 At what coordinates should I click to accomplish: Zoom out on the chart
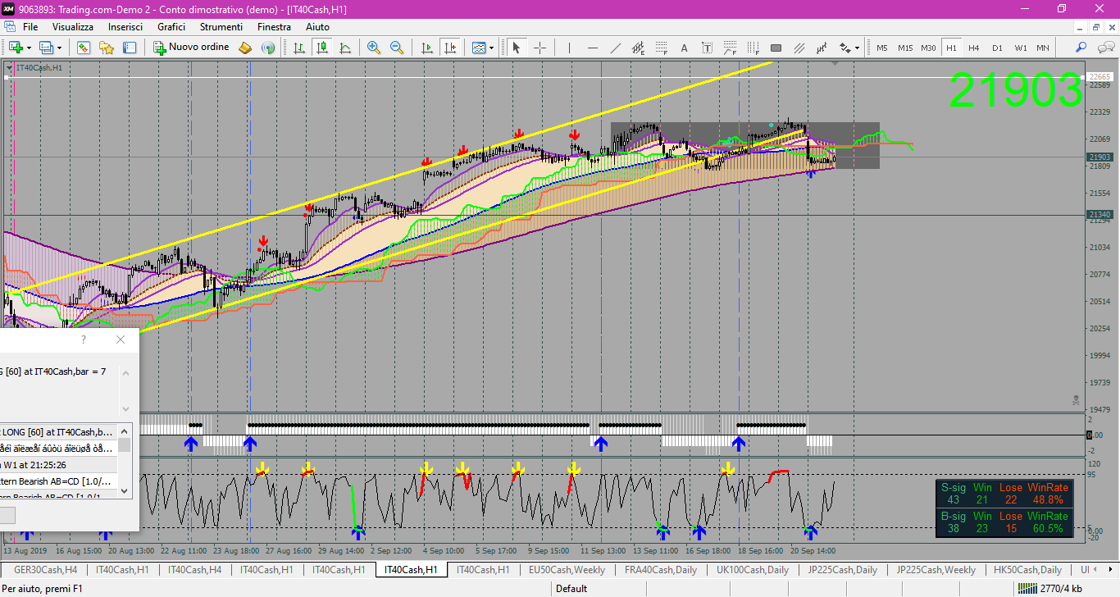[397, 48]
